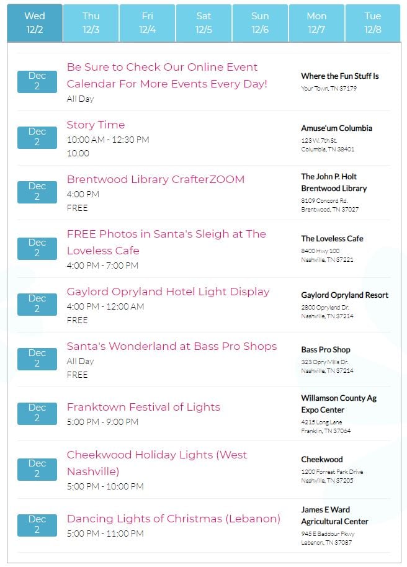Screen dimensions: 407x567
Task: Open the Story Time event link
Action: (x=96, y=125)
